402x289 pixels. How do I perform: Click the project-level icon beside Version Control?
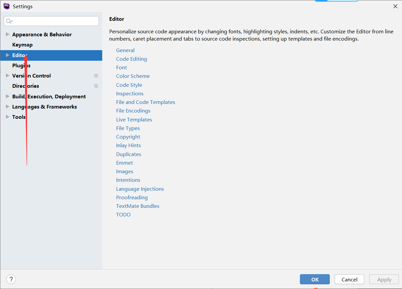point(96,76)
